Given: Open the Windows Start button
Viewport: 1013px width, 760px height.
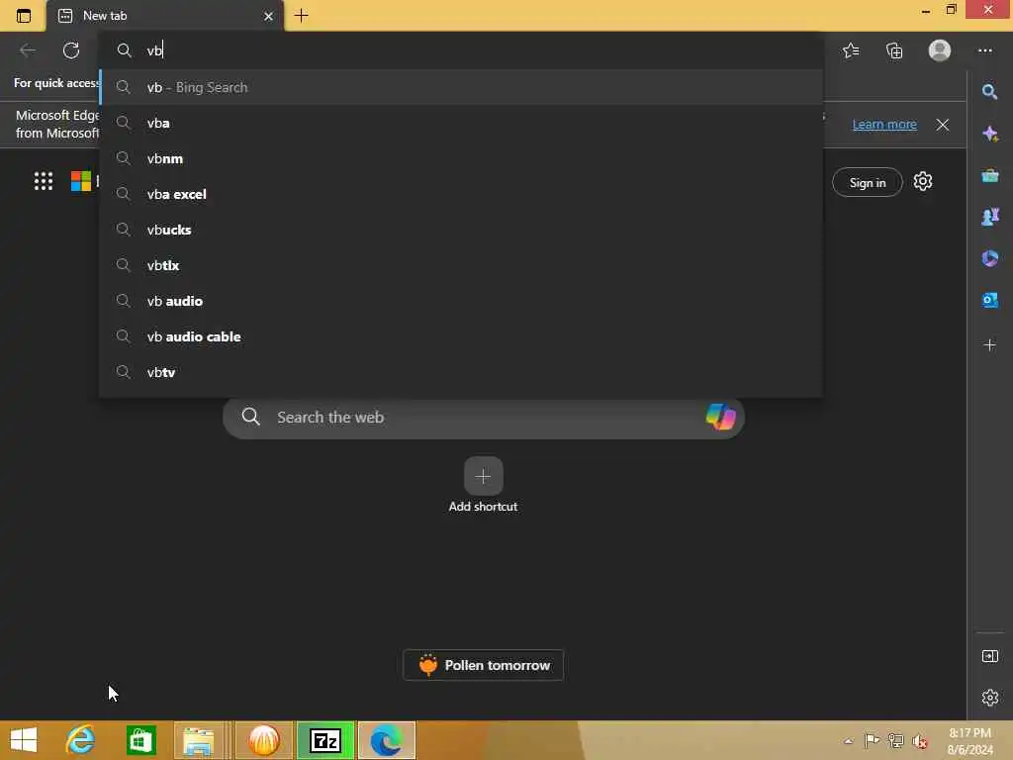Looking at the screenshot, I should point(24,740).
